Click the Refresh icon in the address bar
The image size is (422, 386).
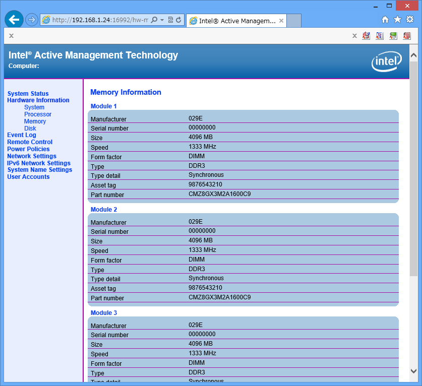point(178,20)
